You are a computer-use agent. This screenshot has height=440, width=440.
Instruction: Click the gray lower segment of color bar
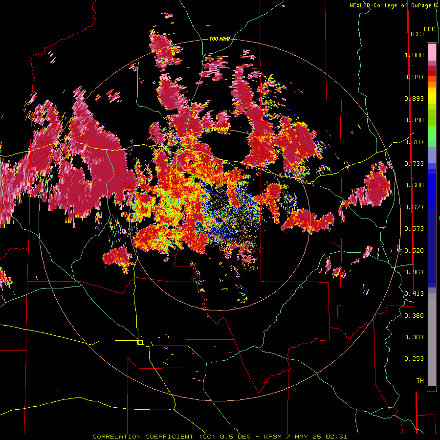pos(432,340)
